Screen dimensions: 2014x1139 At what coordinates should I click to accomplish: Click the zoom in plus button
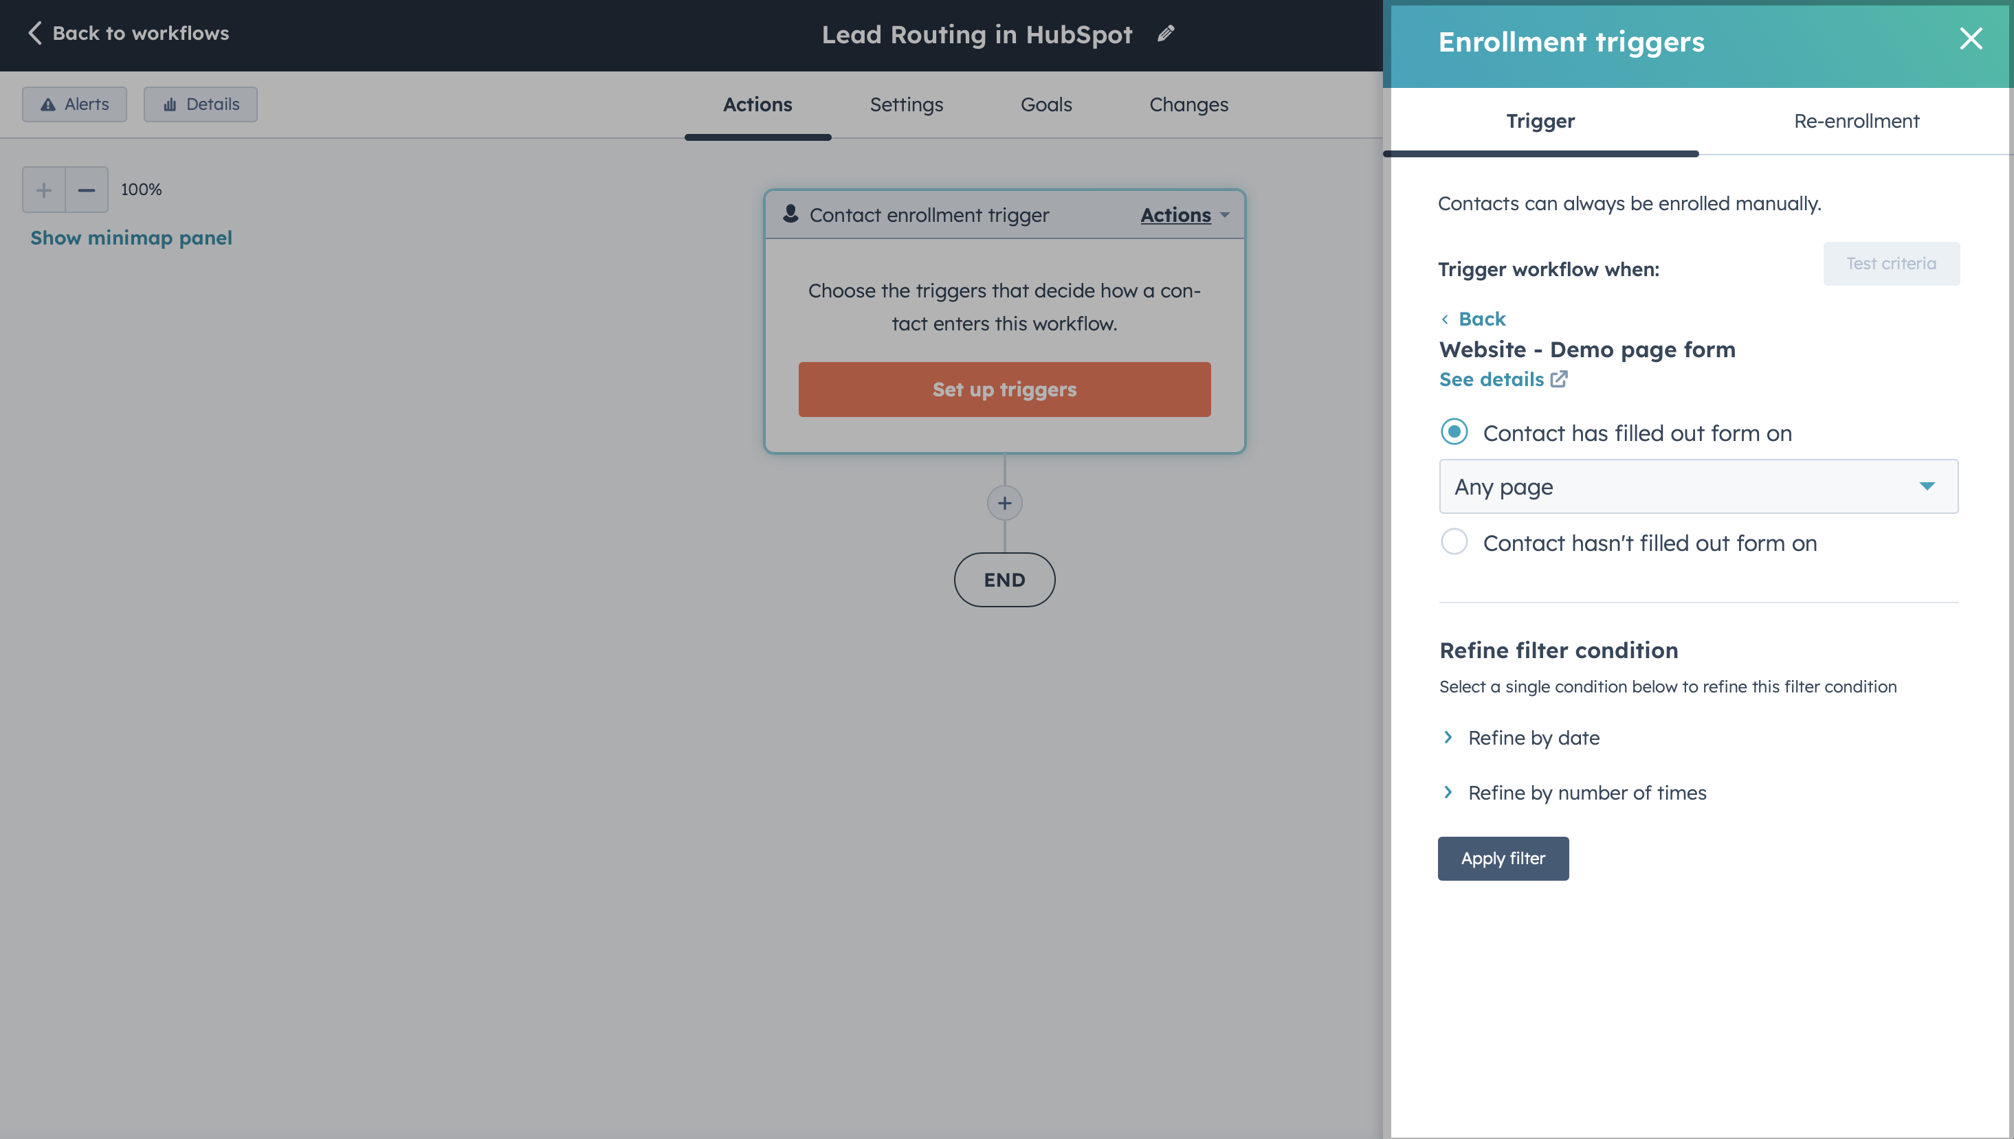point(44,190)
